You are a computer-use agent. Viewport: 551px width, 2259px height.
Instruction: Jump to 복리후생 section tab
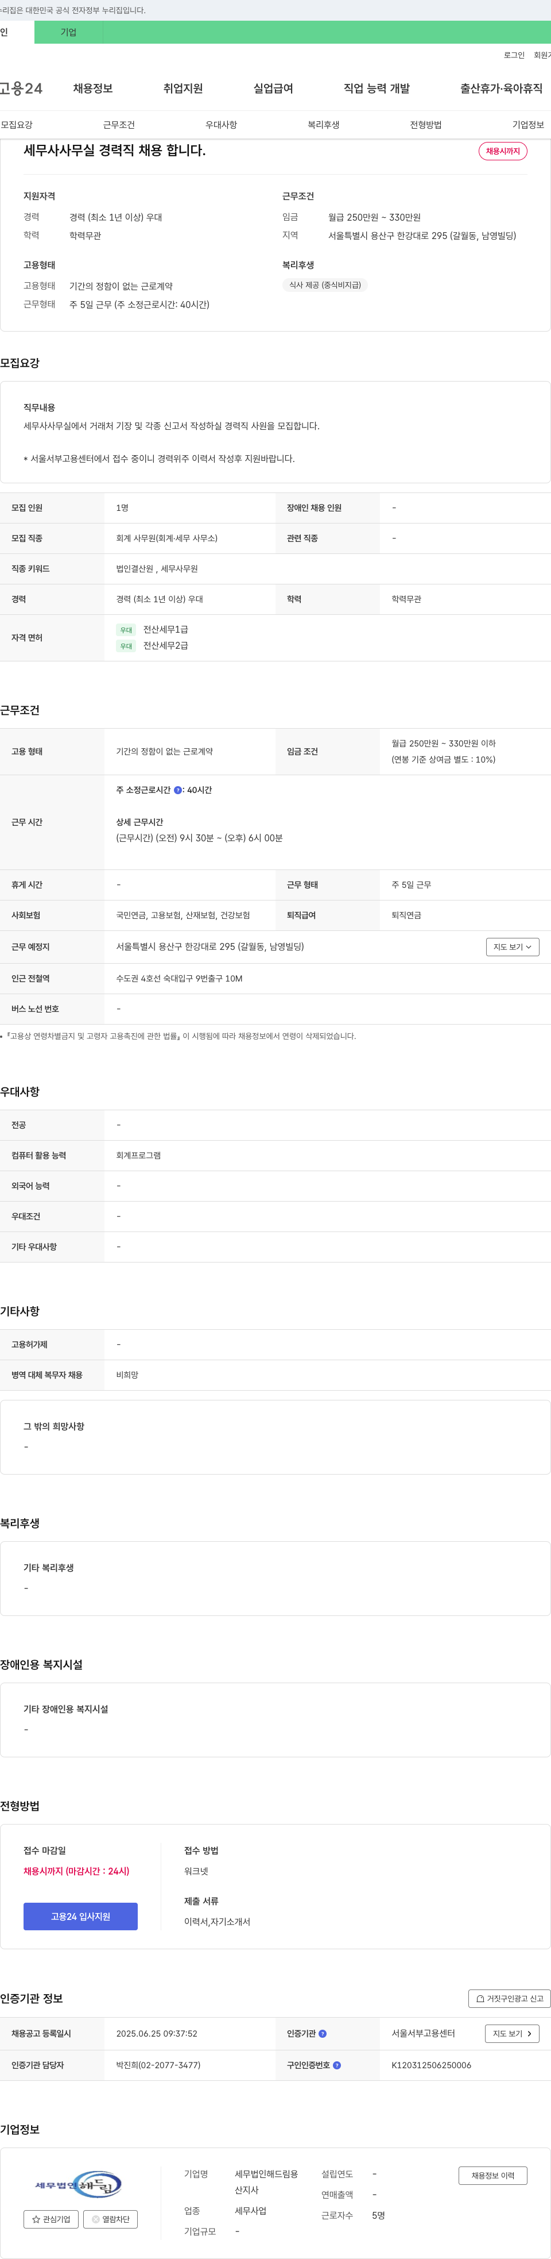(323, 125)
